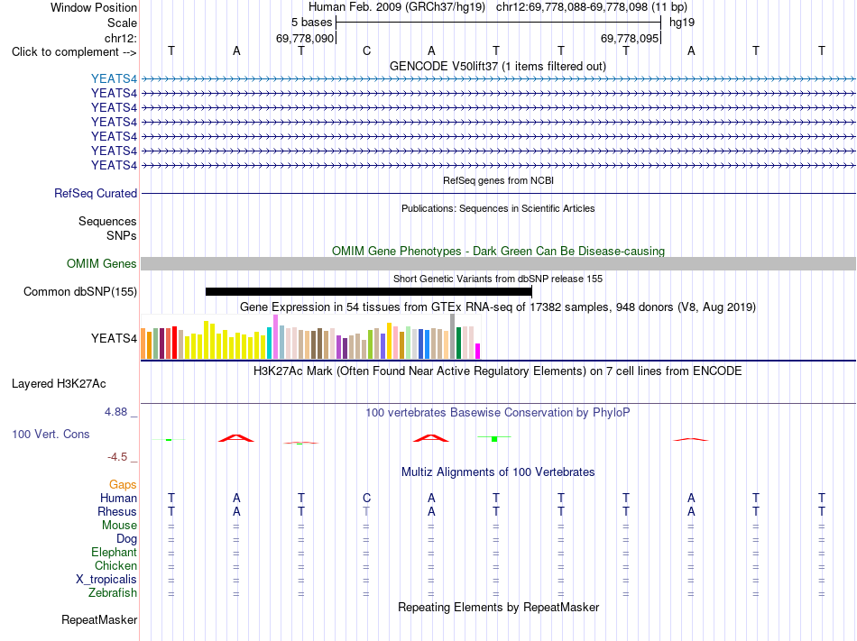This screenshot has width=857, height=641.
Task: Open the 100 Vert. Cons track label
Action: point(51,434)
